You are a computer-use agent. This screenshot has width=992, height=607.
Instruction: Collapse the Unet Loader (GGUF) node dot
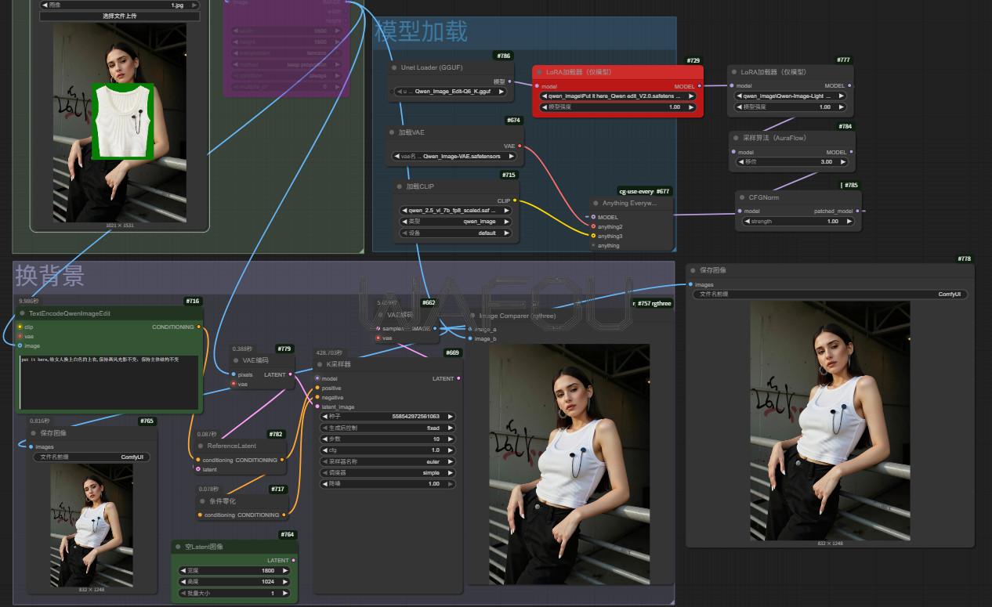[x=394, y=67]
